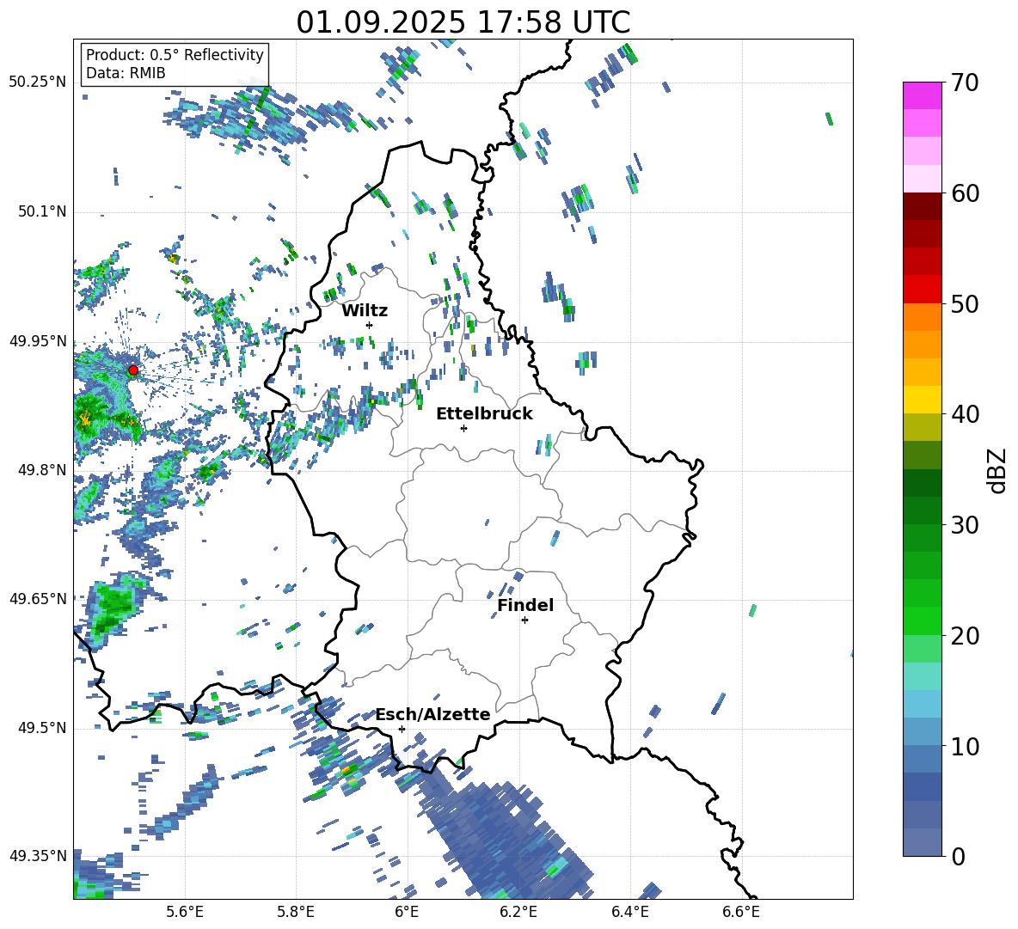Click the Product: 0.5° Reflectivity text
Image resolution: width=1018 pixels, height=929 pixels.
[175, 54]
